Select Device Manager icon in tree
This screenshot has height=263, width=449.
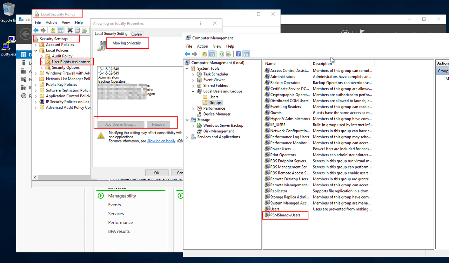199,114
